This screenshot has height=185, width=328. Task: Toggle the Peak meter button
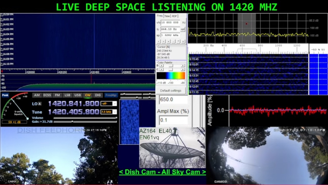[5, 95]
